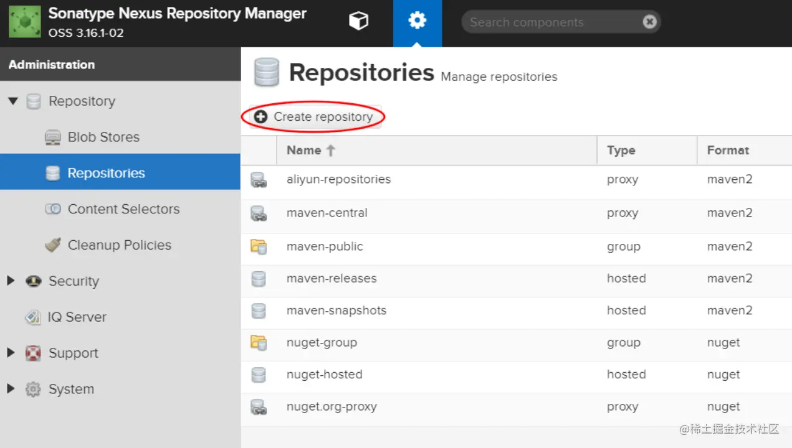This screenshot has width=792, height=448.
Task: Open the Administration gear icon in header
Action: click(417, 21)
